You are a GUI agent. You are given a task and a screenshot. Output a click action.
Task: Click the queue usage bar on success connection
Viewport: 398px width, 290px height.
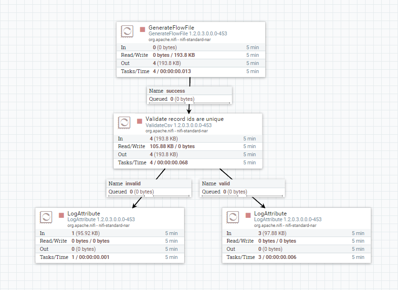pyautogui.click(x=189, y=103)
